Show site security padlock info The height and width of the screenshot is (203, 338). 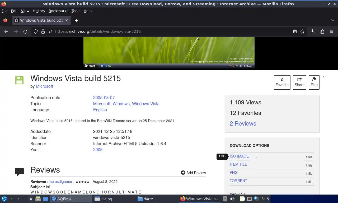pyautogui.click(x=43, y=31)
